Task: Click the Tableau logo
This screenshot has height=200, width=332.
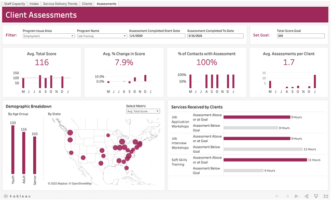Action: (17, 196)
